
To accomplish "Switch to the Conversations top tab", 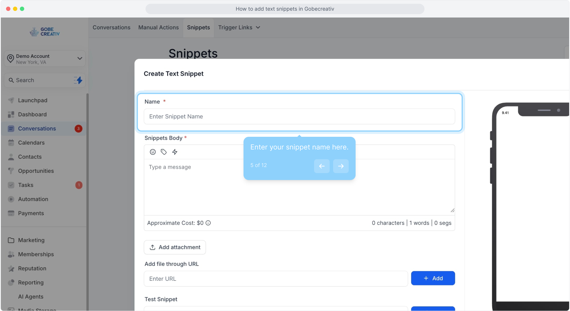I will (112, 27).
